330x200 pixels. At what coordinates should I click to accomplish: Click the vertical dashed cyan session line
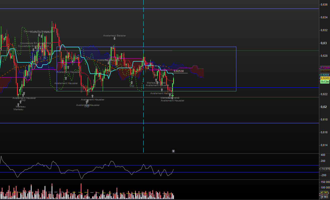143,75
